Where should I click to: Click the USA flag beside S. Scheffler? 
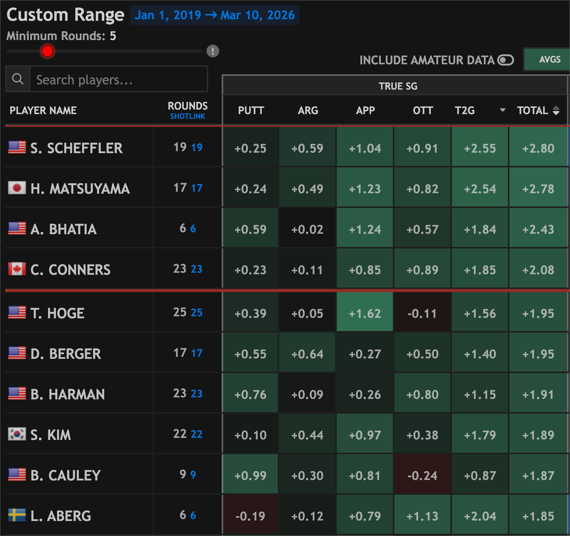point(17,147)
